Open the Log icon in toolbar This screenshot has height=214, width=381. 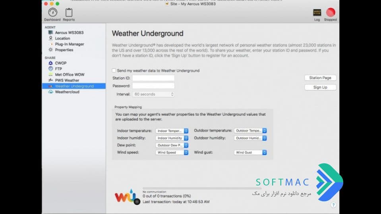point(317,12)
